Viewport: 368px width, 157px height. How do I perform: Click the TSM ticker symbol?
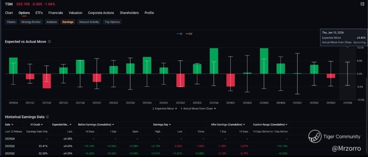pos(9,4)
